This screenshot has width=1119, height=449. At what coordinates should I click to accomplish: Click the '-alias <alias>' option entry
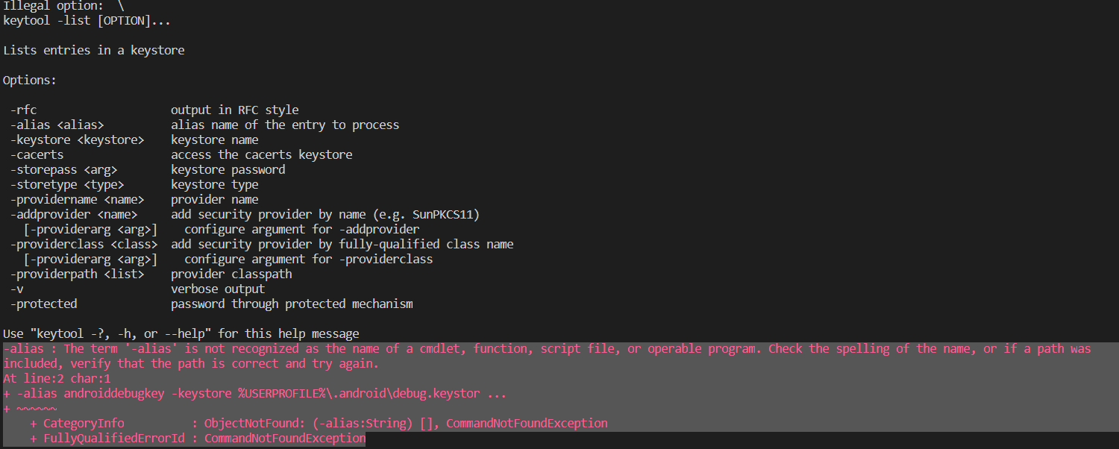57,125
